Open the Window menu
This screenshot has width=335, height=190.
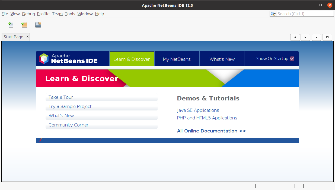[85, 14]
